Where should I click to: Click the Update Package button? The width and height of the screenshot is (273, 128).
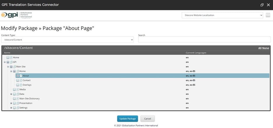tap(128, 119)
